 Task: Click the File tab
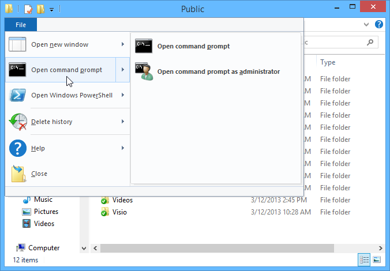[21, 25]
